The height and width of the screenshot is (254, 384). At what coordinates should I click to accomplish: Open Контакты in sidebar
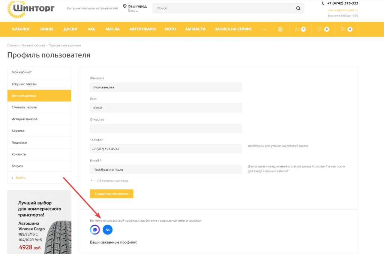(39, 154)
